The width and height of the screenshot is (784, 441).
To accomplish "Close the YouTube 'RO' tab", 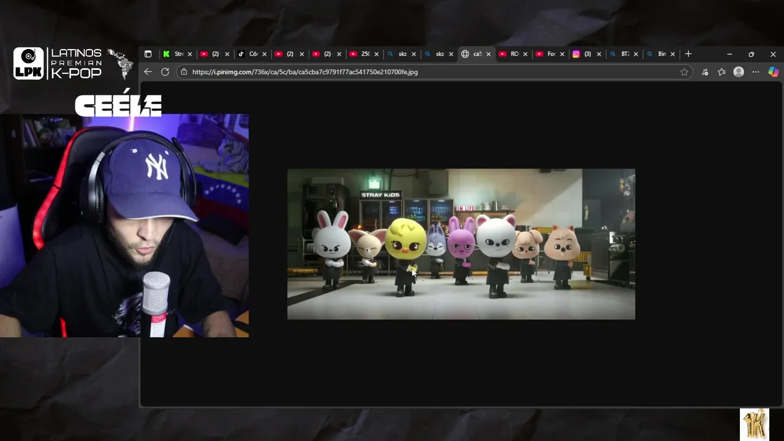I will 525,54.
